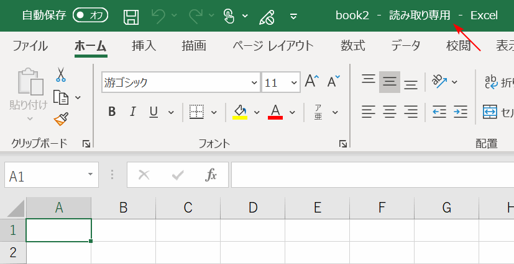This screenshot has height=264, width=514.
Task: Click the Increase Indent icon
Action: [x=461, y=112]
